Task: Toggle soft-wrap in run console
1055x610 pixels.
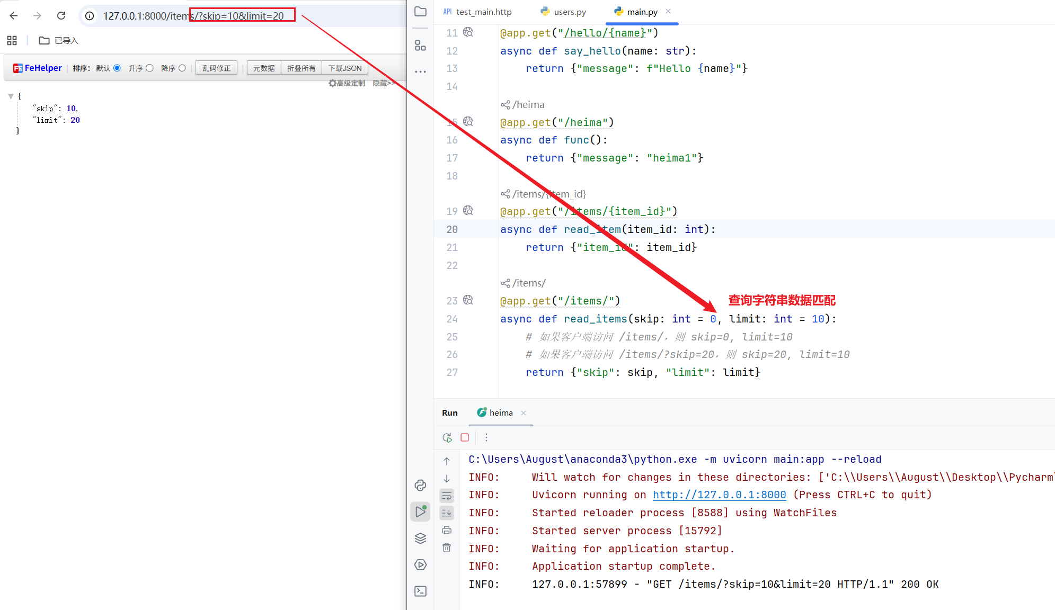Action: [447, 496]
